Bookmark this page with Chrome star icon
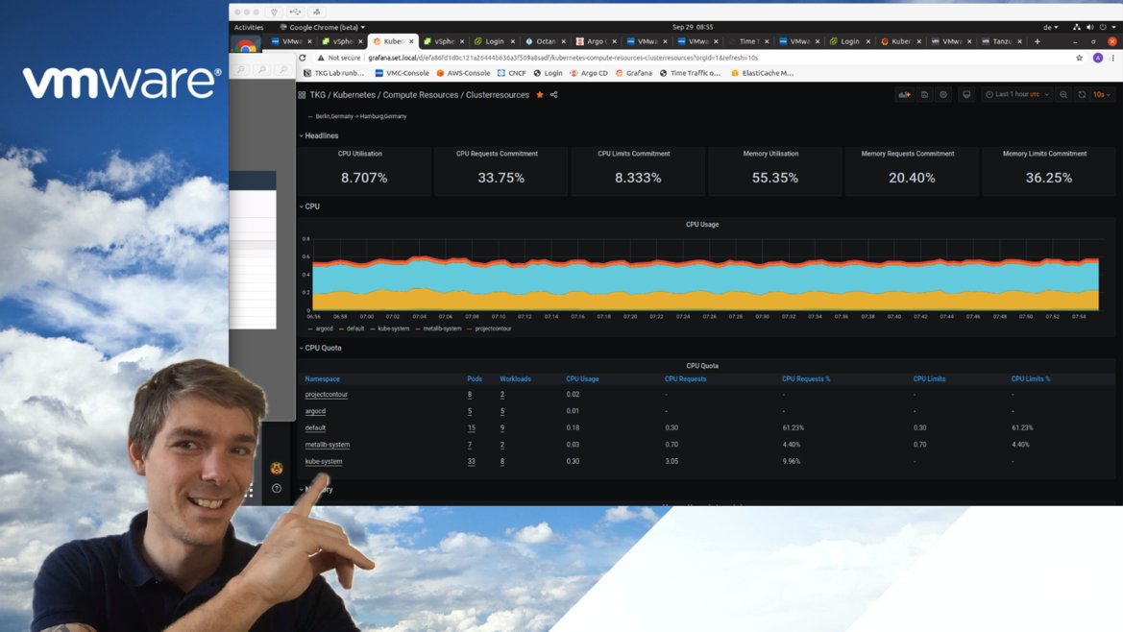 1080,58
